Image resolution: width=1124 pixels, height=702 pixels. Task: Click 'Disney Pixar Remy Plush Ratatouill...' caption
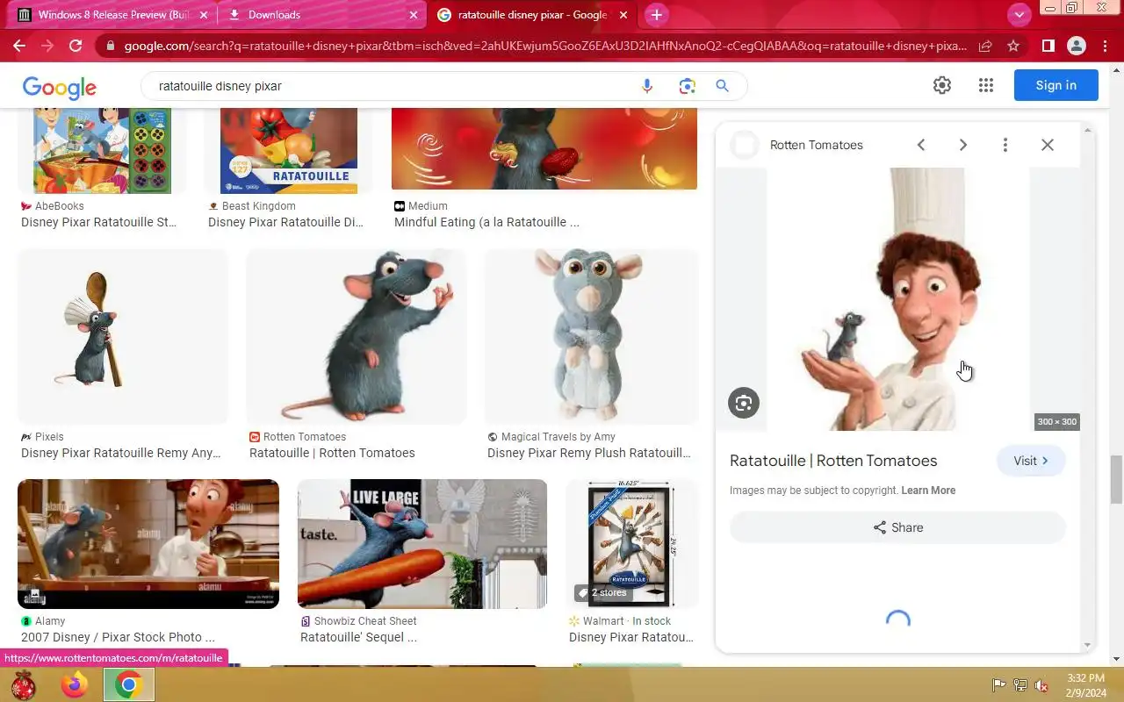click(589, 453)
